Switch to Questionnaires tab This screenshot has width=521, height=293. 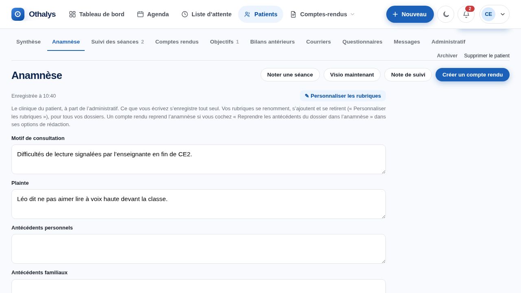tap(362, 42)
